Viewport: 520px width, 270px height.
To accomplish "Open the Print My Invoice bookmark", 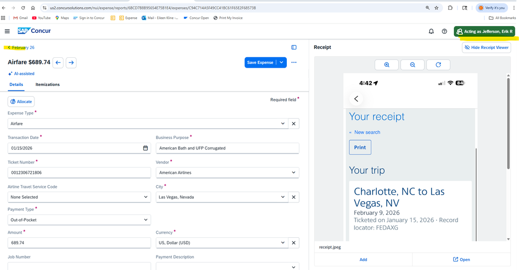I will coord(228,18).
